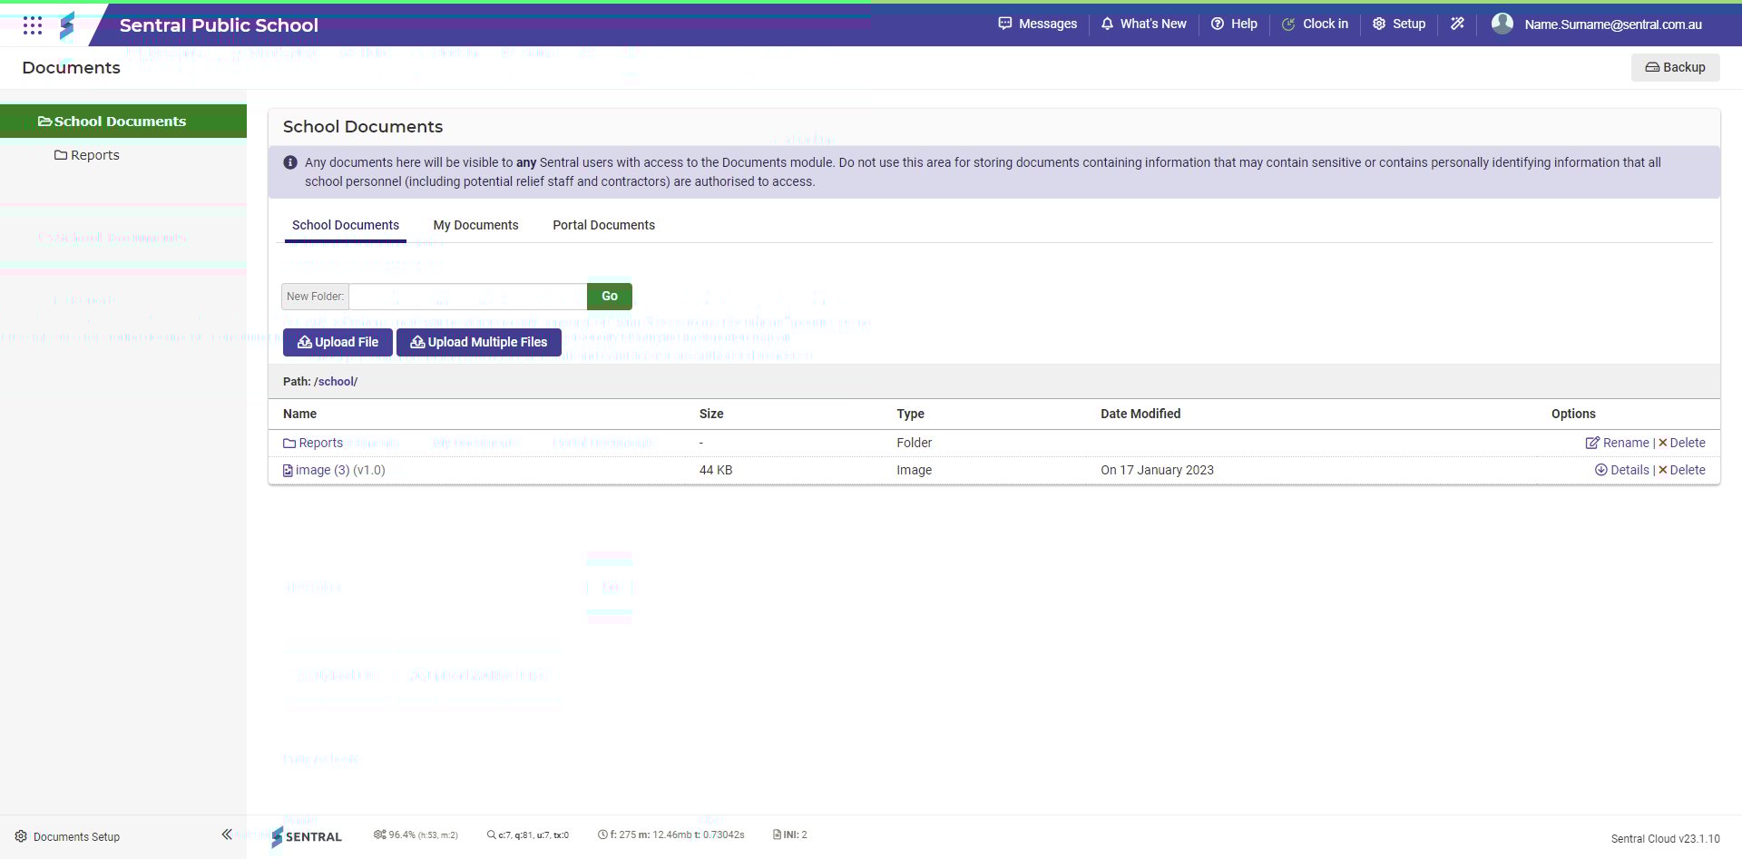Open the Reports folder in sidebar

click(94, 155)
